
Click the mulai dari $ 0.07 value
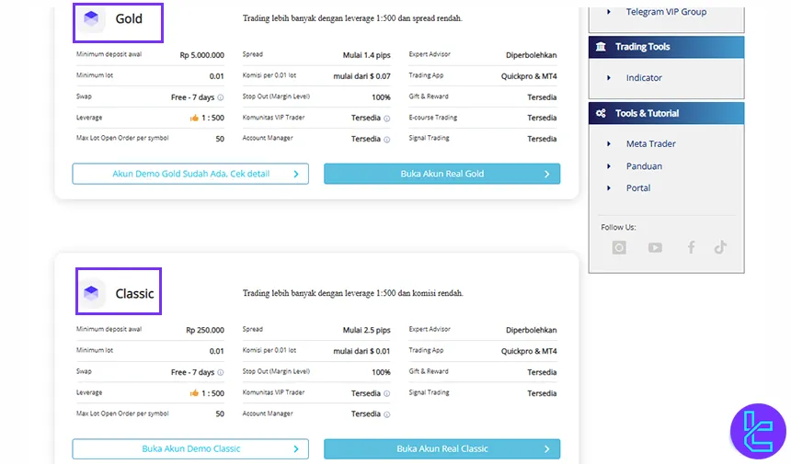(361, 76)
